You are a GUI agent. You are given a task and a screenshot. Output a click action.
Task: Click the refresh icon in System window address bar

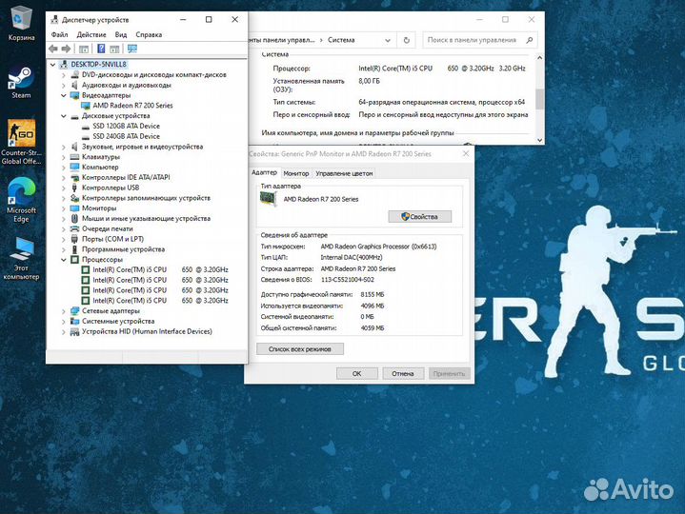point(406,40)
